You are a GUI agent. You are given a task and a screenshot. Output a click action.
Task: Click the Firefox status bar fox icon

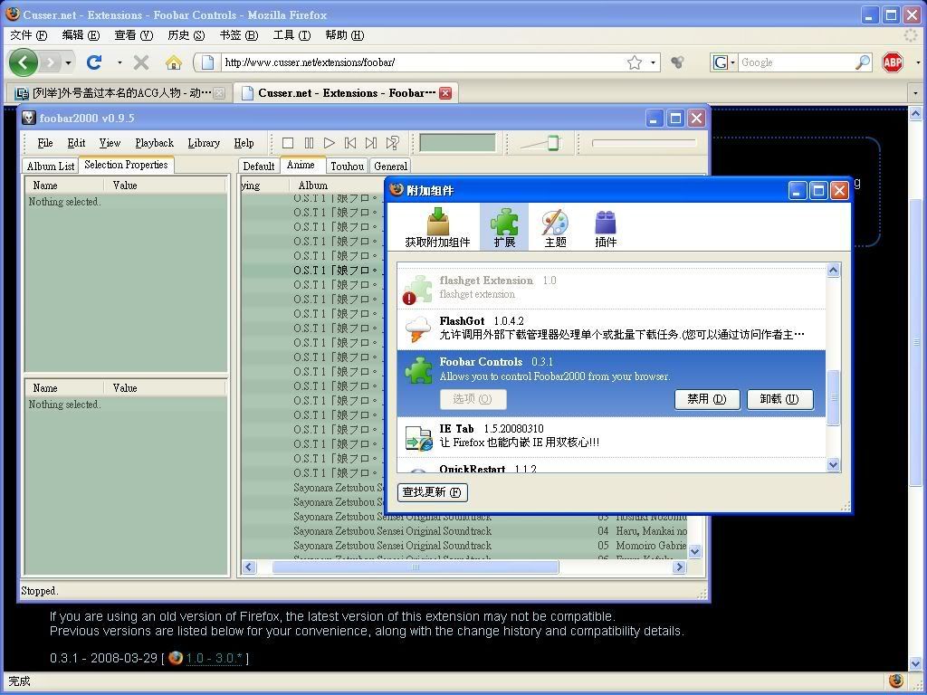tap(896, 681)
